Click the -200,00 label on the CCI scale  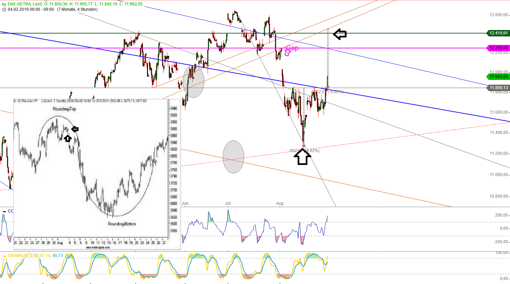(x=501, y=242)
